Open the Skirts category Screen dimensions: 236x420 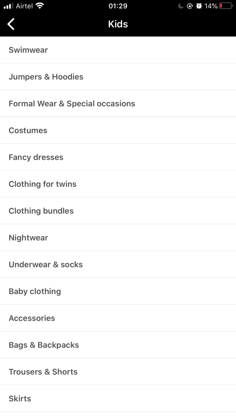(x=20, y=398)
